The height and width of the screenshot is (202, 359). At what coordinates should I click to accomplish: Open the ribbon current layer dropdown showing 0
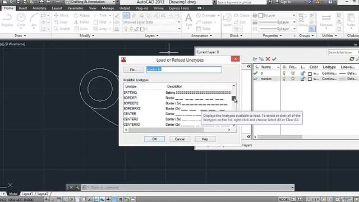pyautogui.click(x=151, y=29)
